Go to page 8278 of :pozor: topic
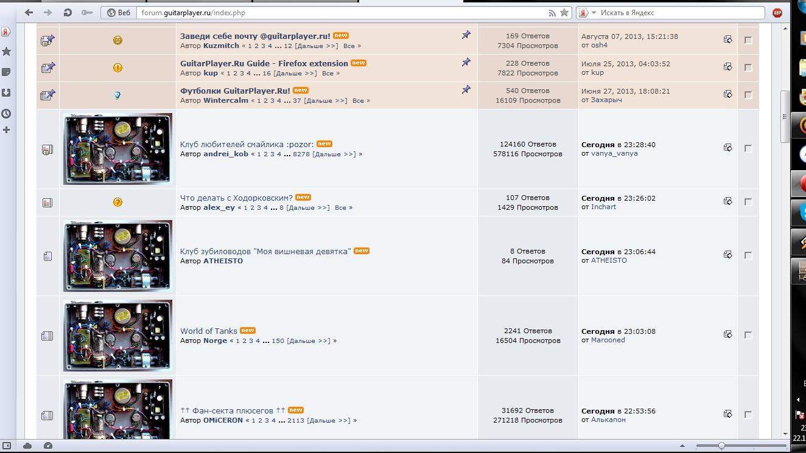The height and width of the screenshot is (453, 806). 301,154
